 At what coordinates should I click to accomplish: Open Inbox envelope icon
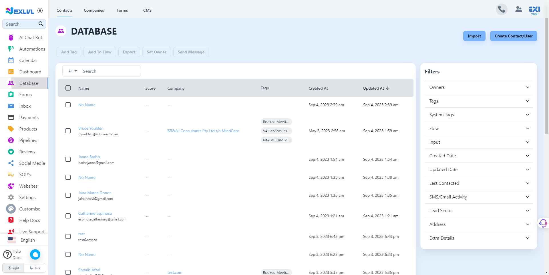click(x=11, y=106)
